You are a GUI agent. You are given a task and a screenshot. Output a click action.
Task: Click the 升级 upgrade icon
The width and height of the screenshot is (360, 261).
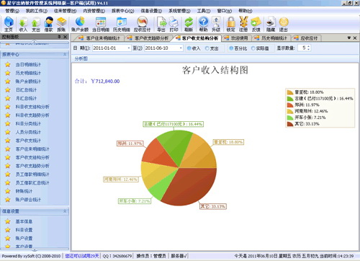point(216,24)
